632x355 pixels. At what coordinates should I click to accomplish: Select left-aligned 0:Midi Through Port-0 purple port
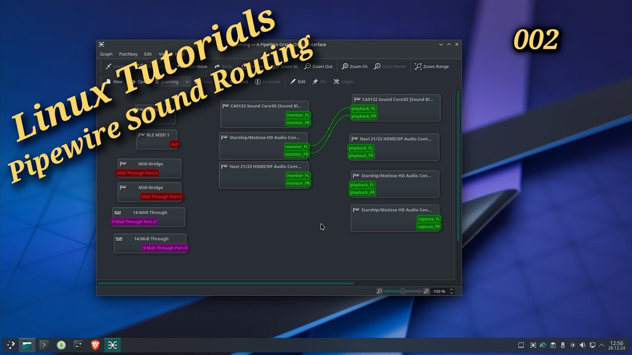134,222
